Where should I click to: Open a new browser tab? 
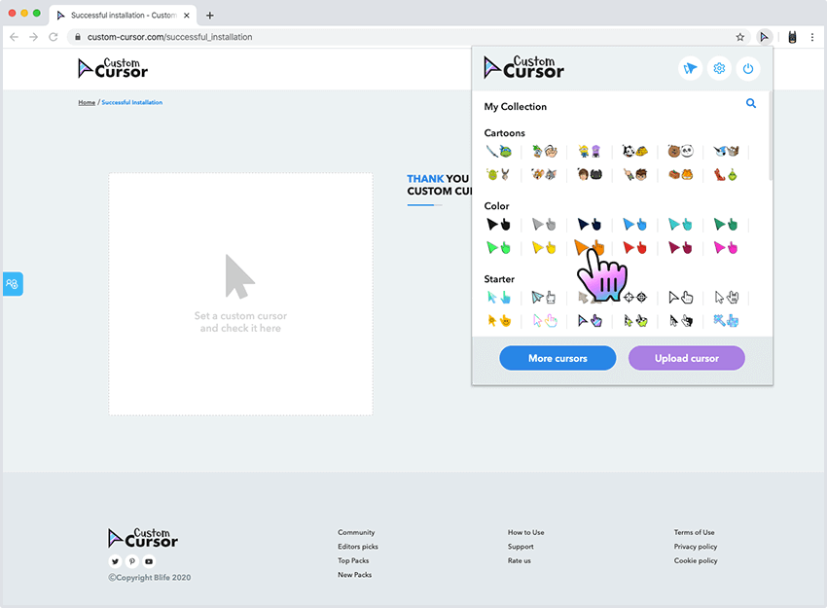pos(210,16)
